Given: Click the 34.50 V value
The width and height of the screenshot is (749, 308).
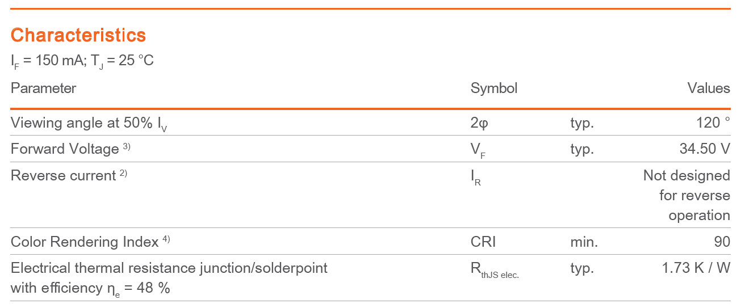Looking at the screenshot, I should (705, 149).
